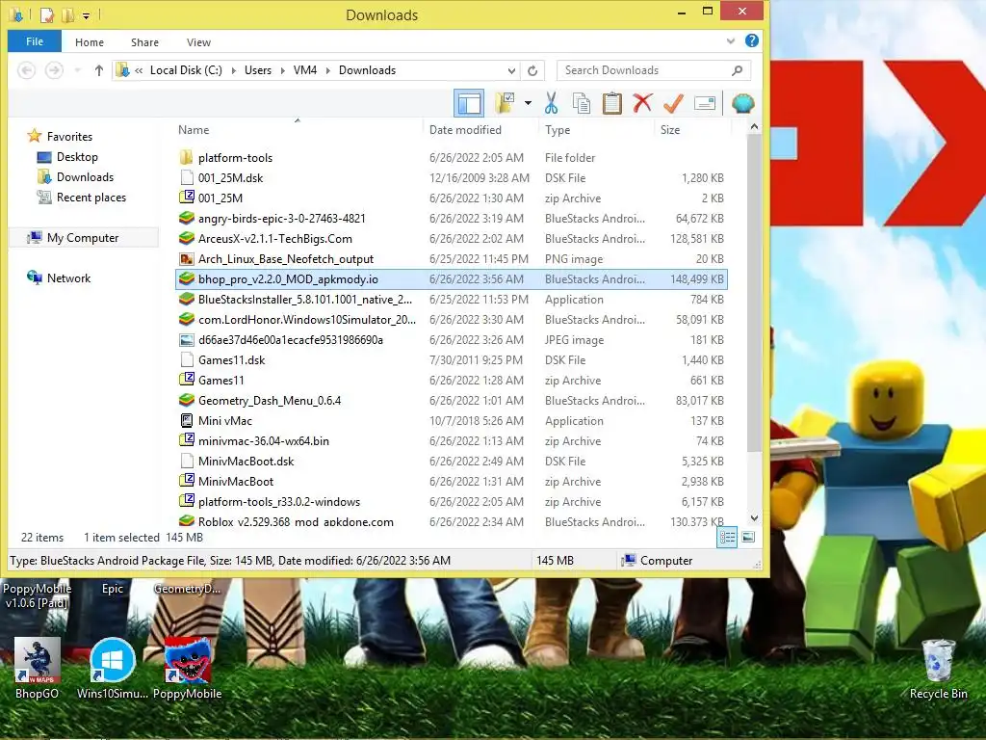Sort by Size column header

point(670,130)
